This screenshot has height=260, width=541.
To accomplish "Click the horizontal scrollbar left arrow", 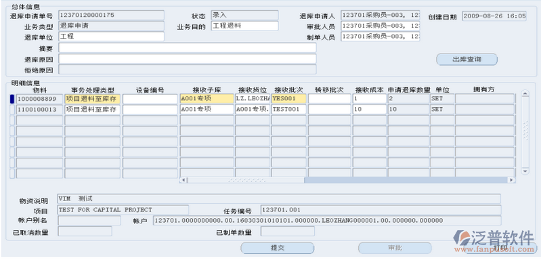I will click(183, 180).
